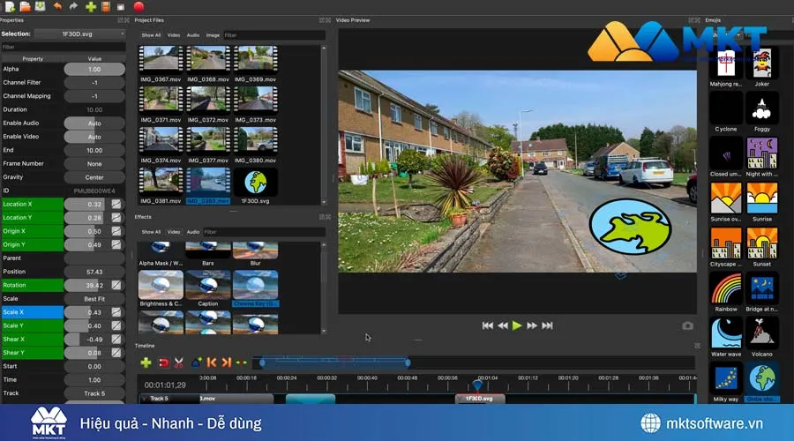Open the Selection dropdown showing 1F30D.svg

(x=80, y=34)
